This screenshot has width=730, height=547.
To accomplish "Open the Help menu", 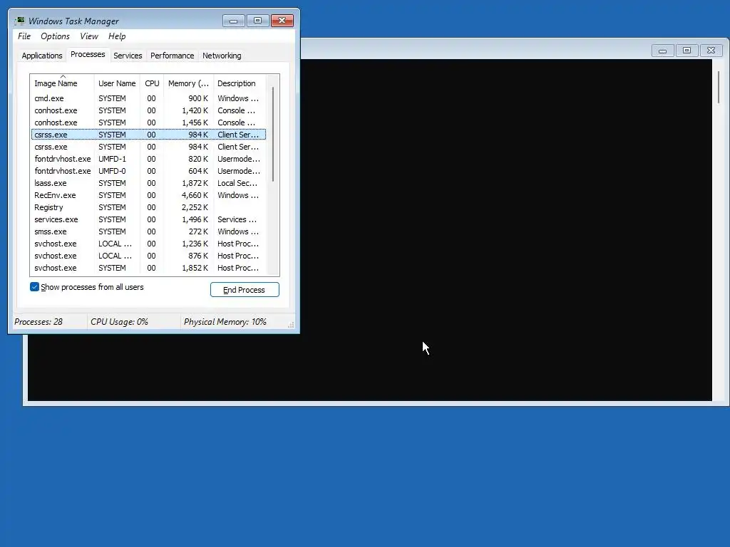I will 117,36.
